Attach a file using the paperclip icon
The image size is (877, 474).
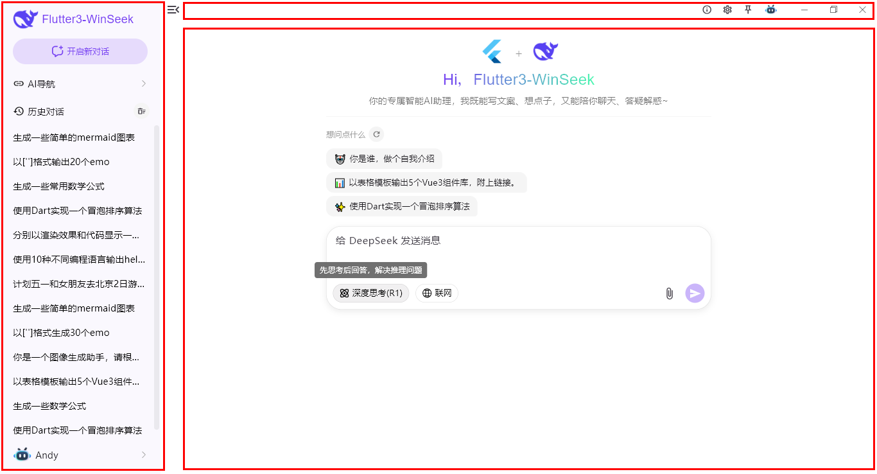[x=669, y=293]
